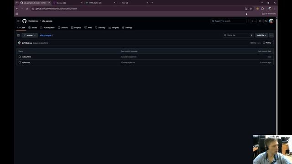Switch to the HTML Styles CSS tab
This screenshot has height=164, width=292.
coord(100,3)
